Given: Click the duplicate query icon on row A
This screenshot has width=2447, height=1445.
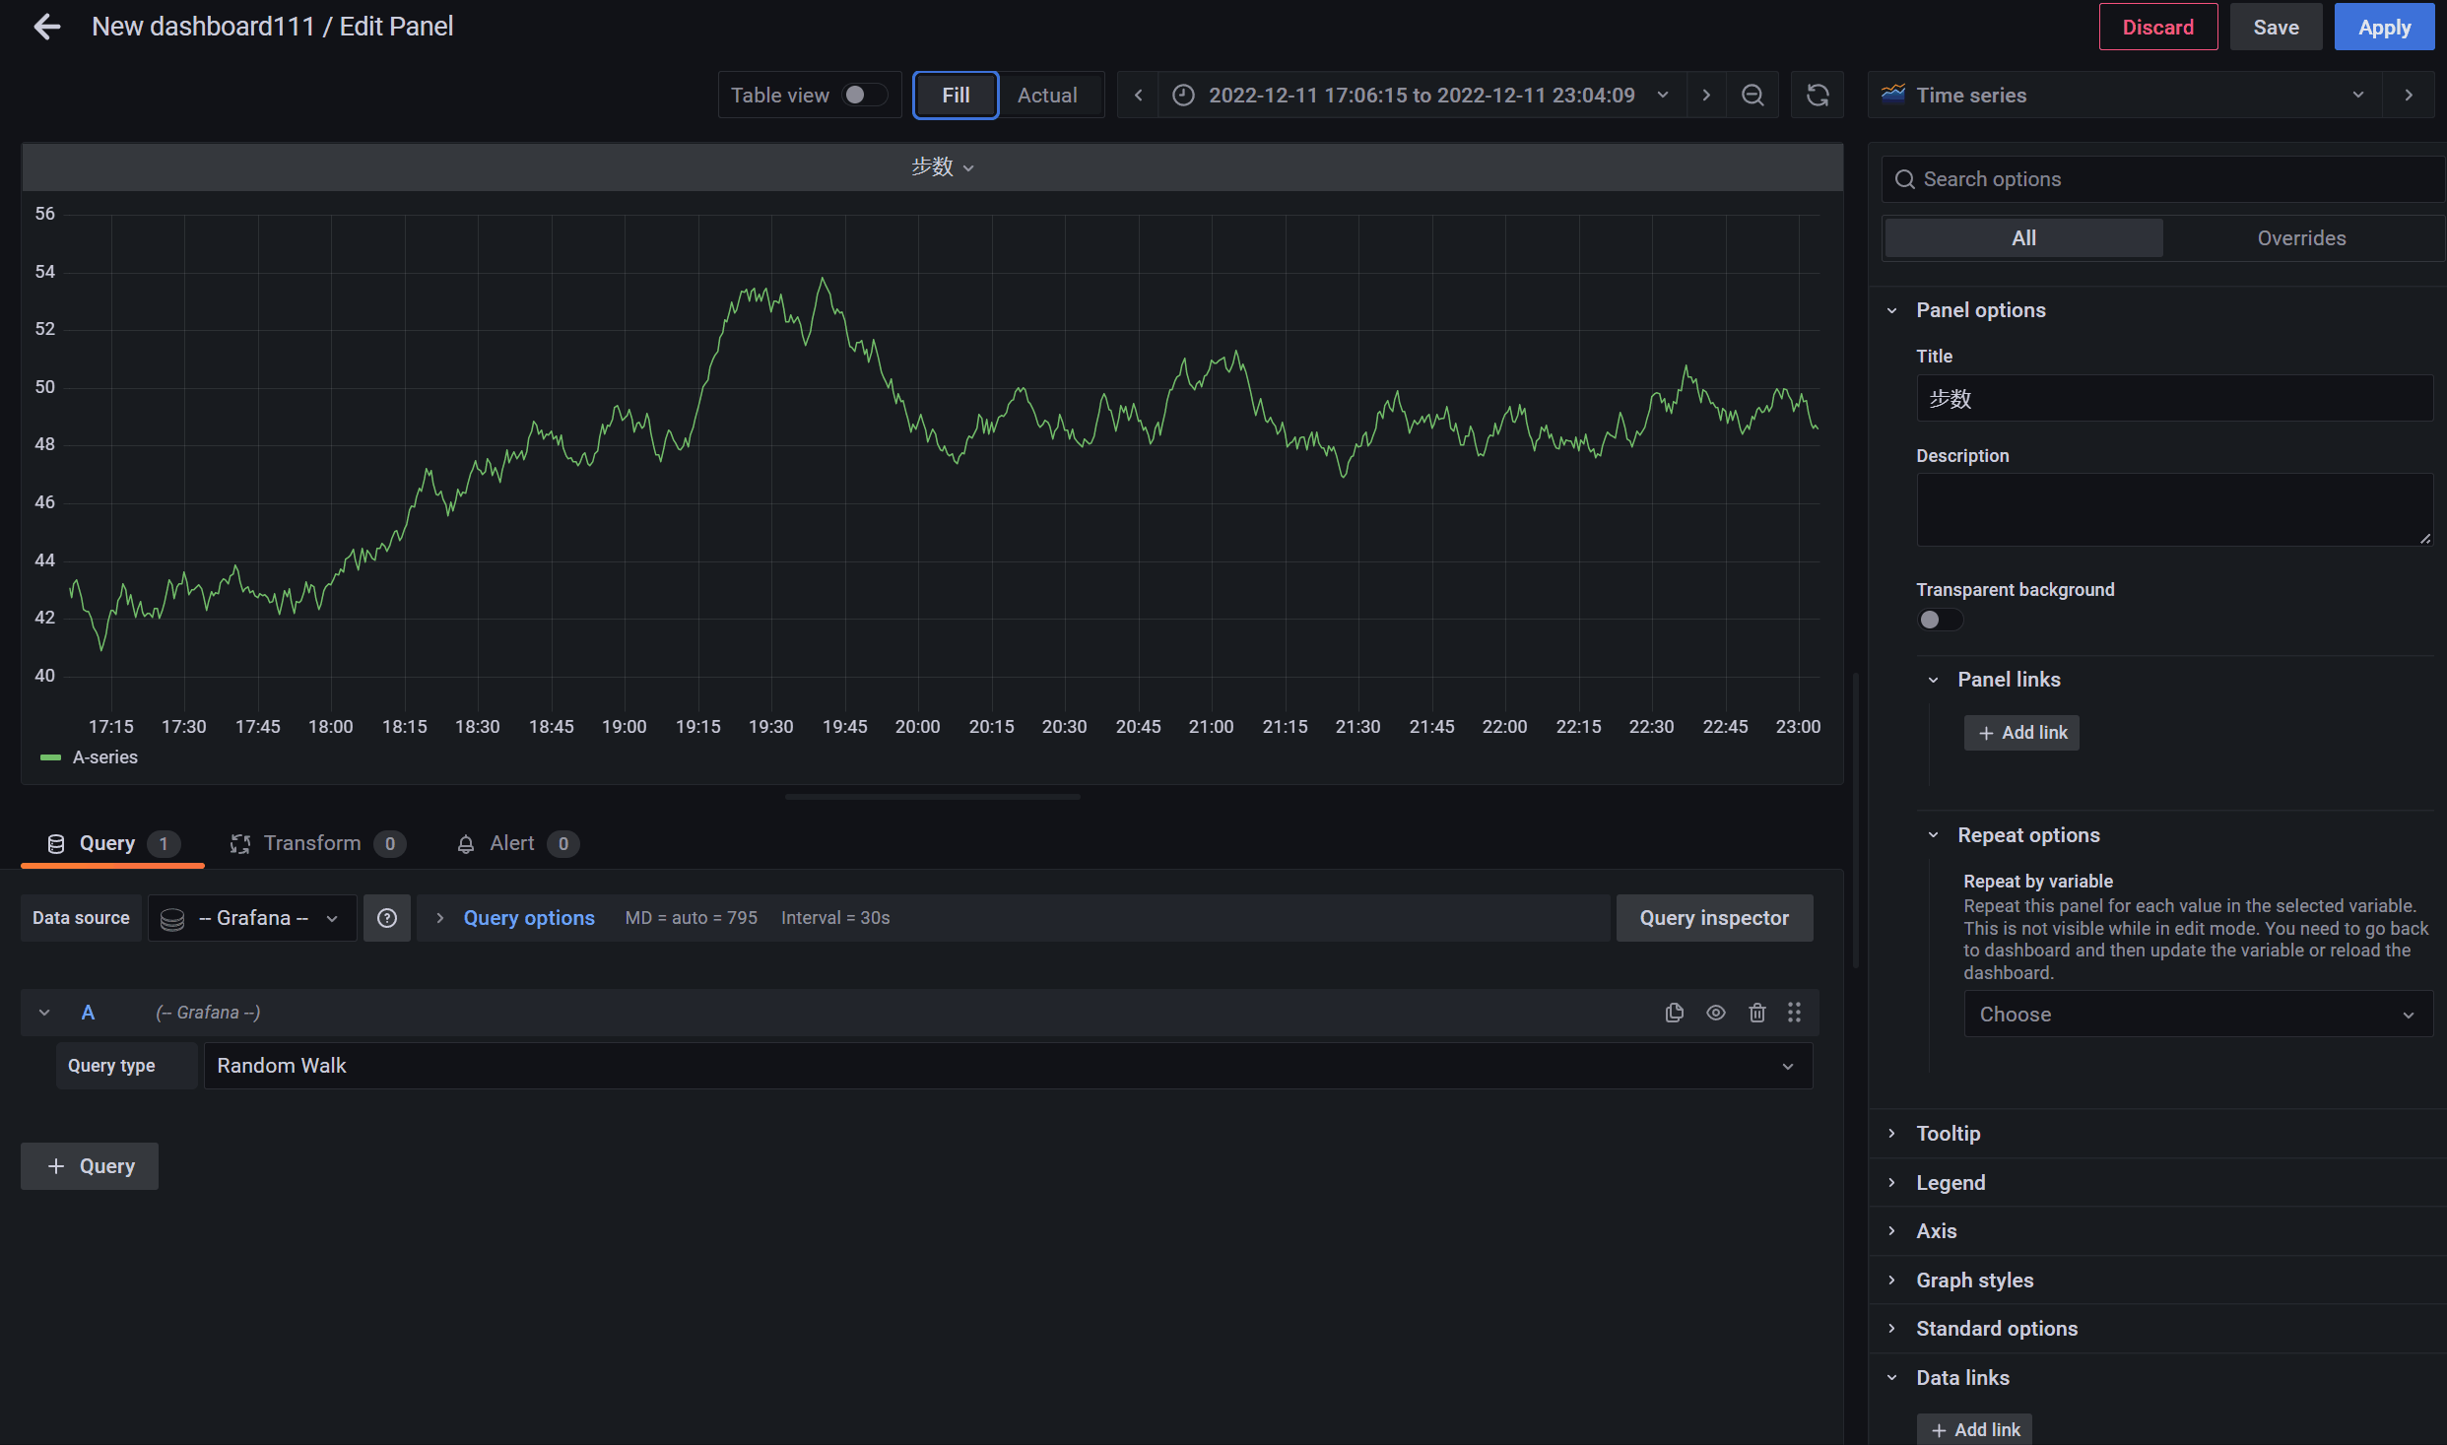Looking at the screenshot, I should (1673, 1012).
